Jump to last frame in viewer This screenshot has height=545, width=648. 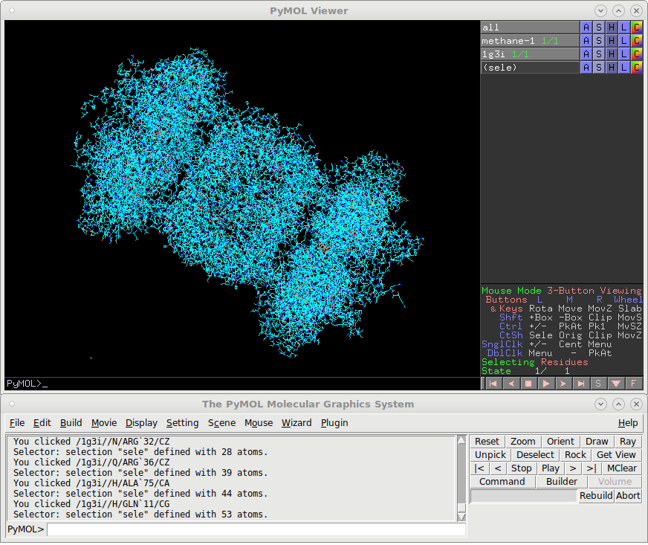pyautogui.click(x=581, y=384)
